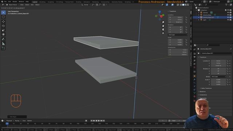Toggle snapping magnet in header
Image resolution: width=233 pixels, height=131 pixels.
97,5
